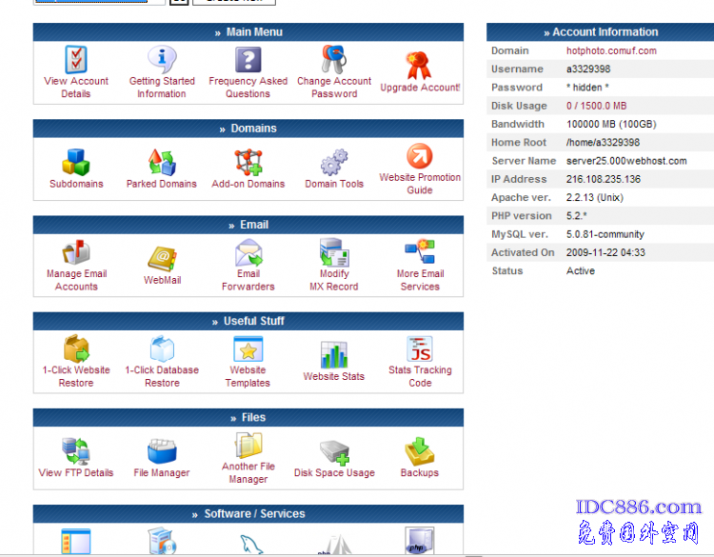This screenshot has width=714, height=557.
Task: Open the Backups download icon
Action: coord(420,450)
